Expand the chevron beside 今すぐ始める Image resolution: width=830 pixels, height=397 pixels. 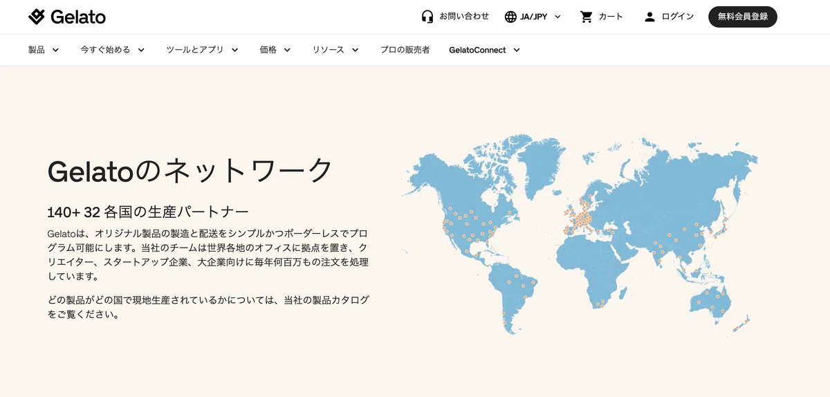pyautogui.click(x=141, y=50)
